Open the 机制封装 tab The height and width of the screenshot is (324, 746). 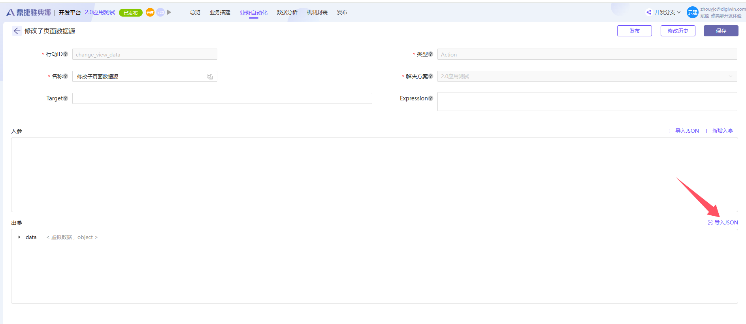(317, 12)
